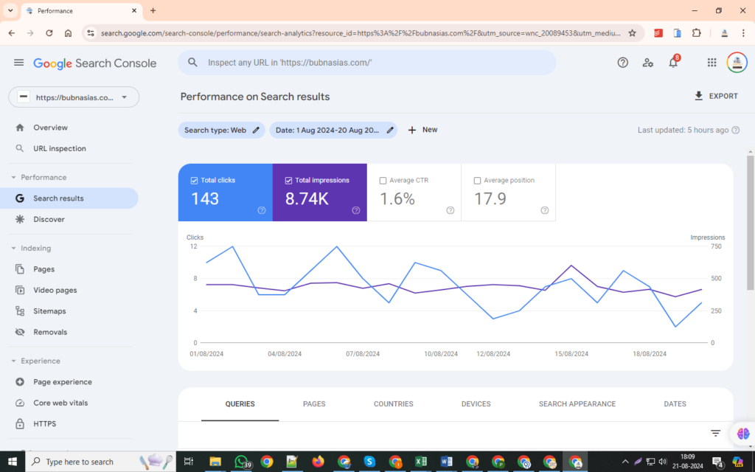Open the users and permissions icon
Image resolution: width=755 pixels, height=472 pixels.
(x=647, y=63)
